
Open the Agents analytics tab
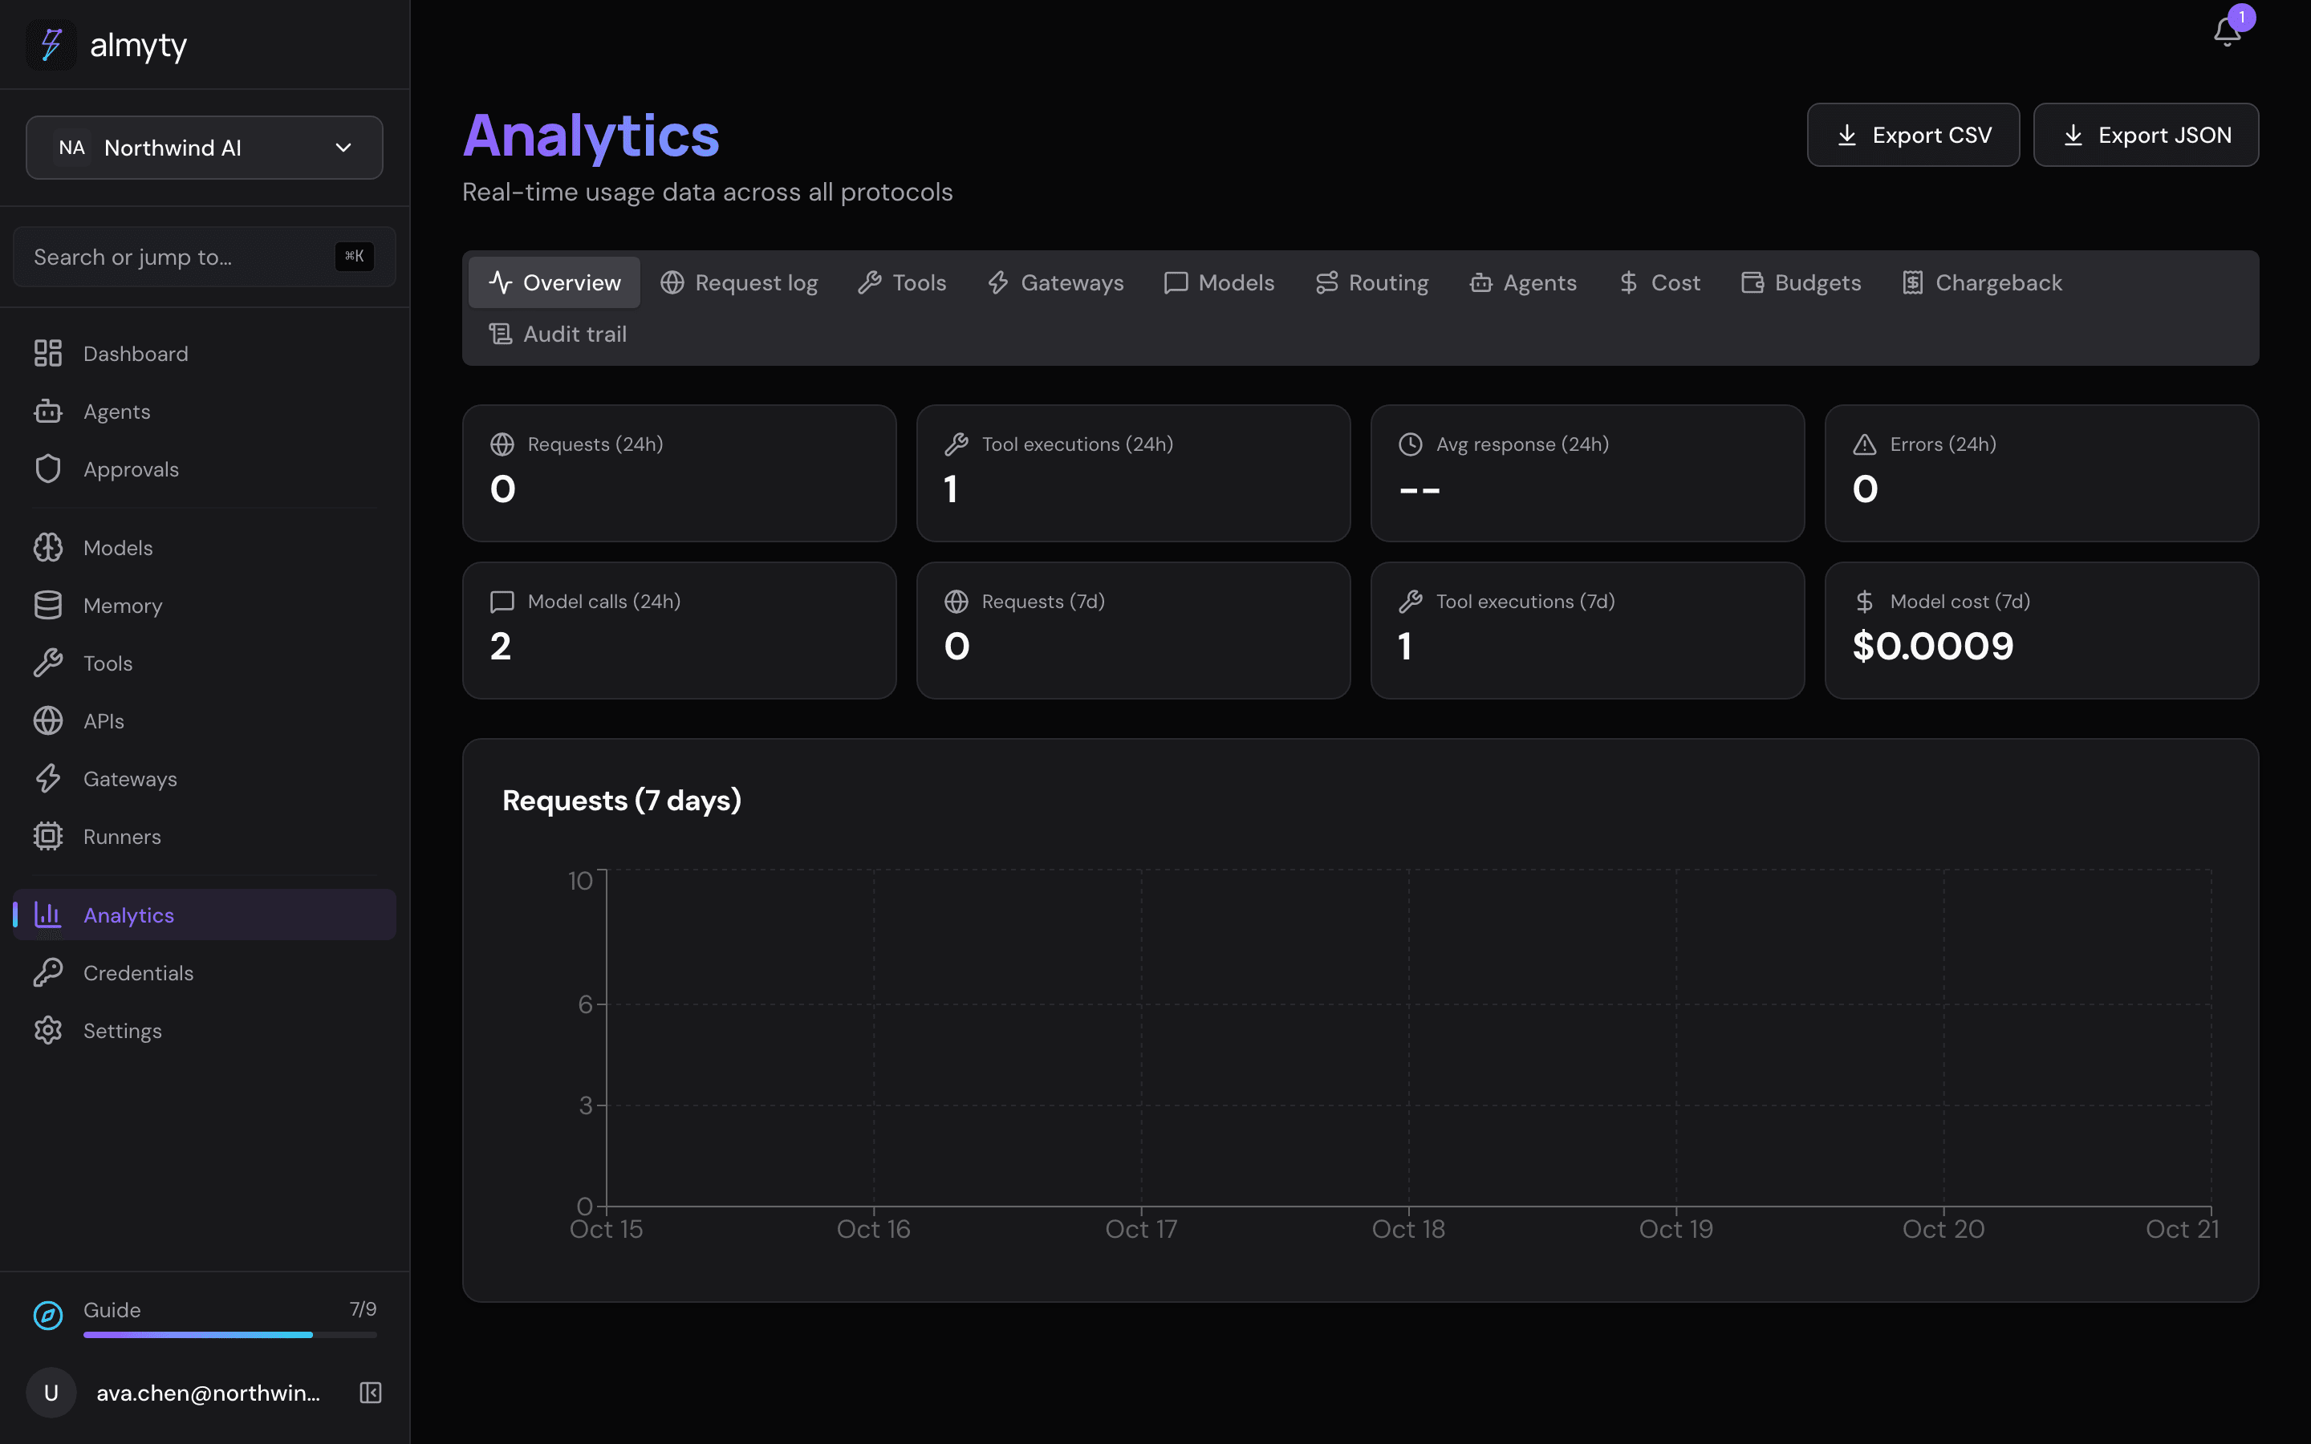tap(1523, 282)
